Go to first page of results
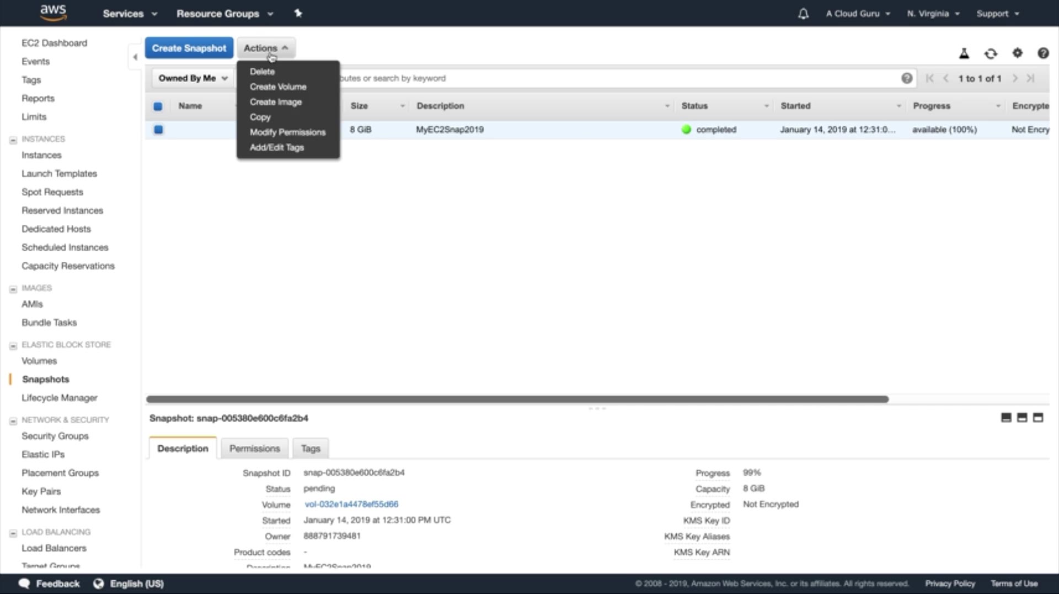 pyautogui.click(x=930, y=78)
